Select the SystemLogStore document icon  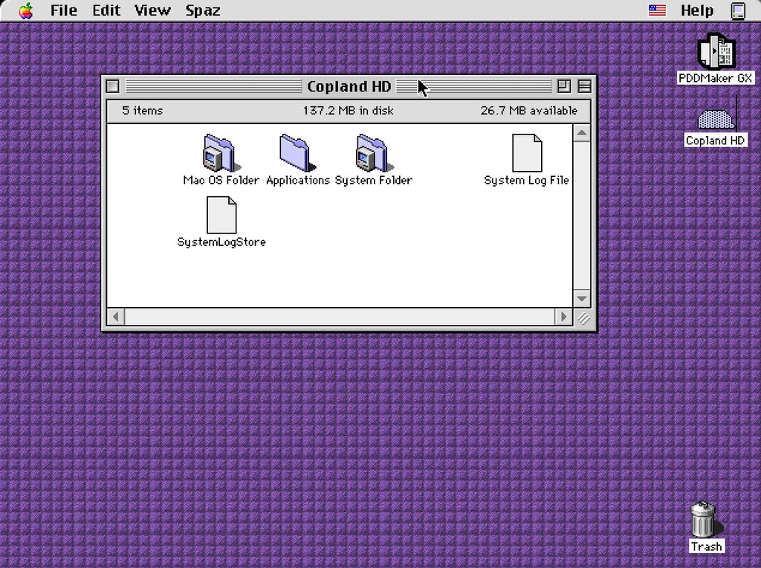(x=221, y=215)
